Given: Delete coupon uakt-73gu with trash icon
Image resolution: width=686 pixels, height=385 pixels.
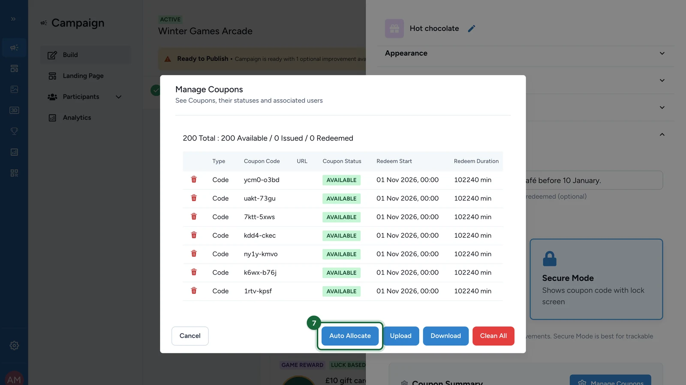Looking at the screenshot, I should click(x=194, y=198).
